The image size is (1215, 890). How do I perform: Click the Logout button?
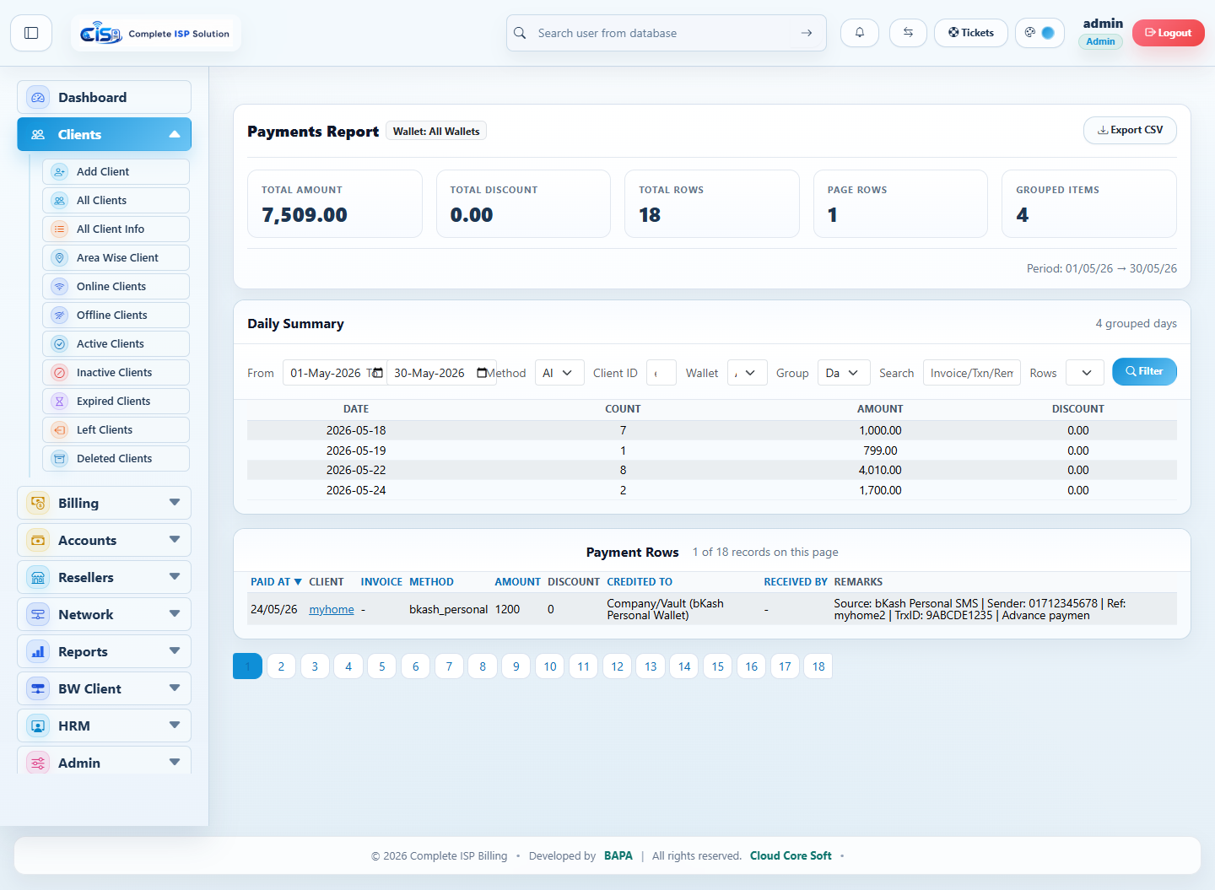(x=1168, y=33)
